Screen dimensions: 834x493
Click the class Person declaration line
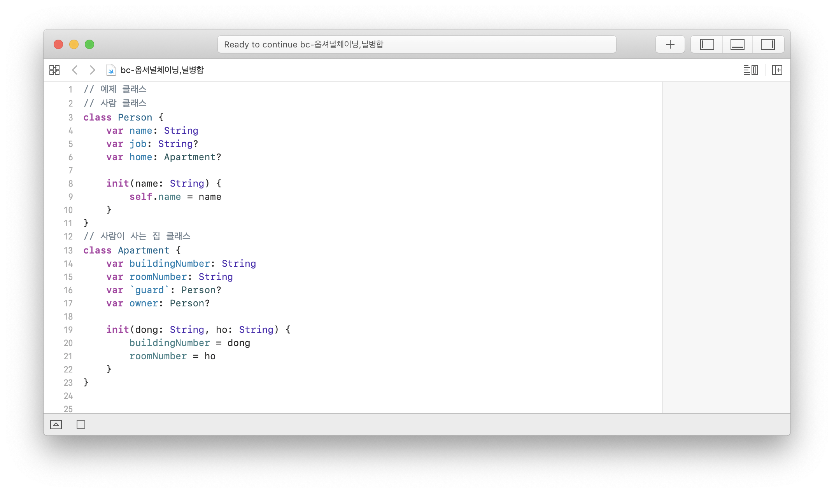coord(123,117)
